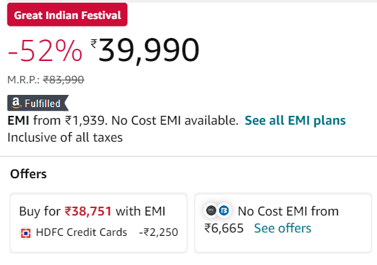Select the HDFC Credit Cards offer card
This screenshot has width=377, height=265.
click(x=98, y=223)
